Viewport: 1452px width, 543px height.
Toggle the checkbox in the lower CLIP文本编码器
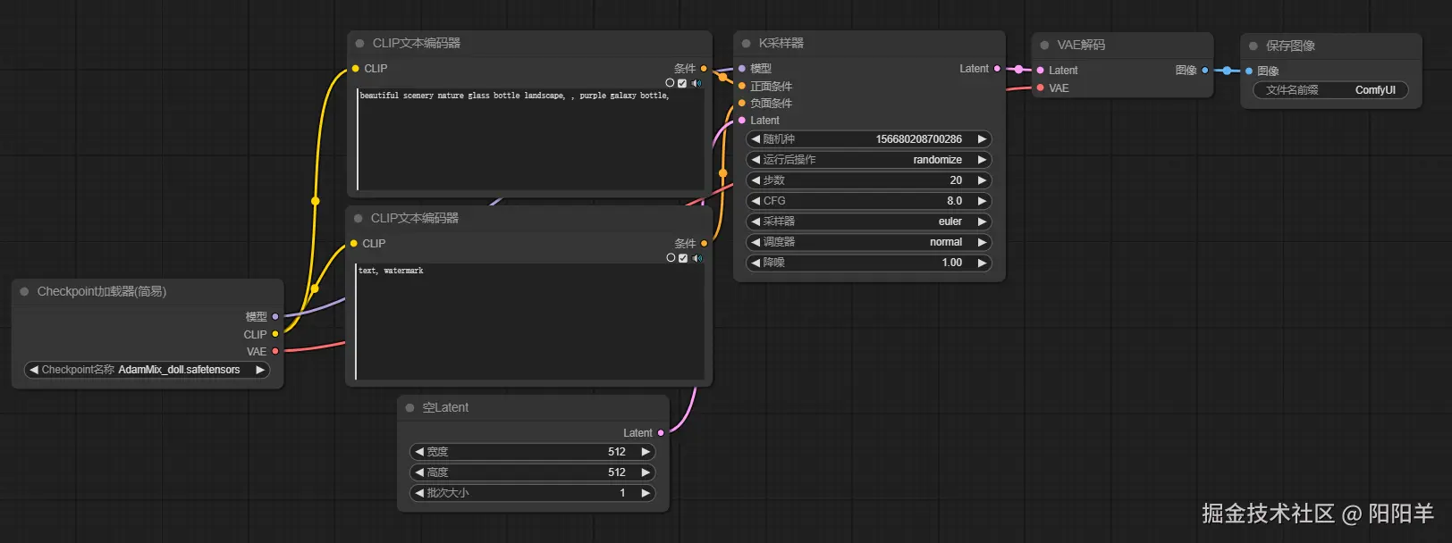(x=683, y=258)
